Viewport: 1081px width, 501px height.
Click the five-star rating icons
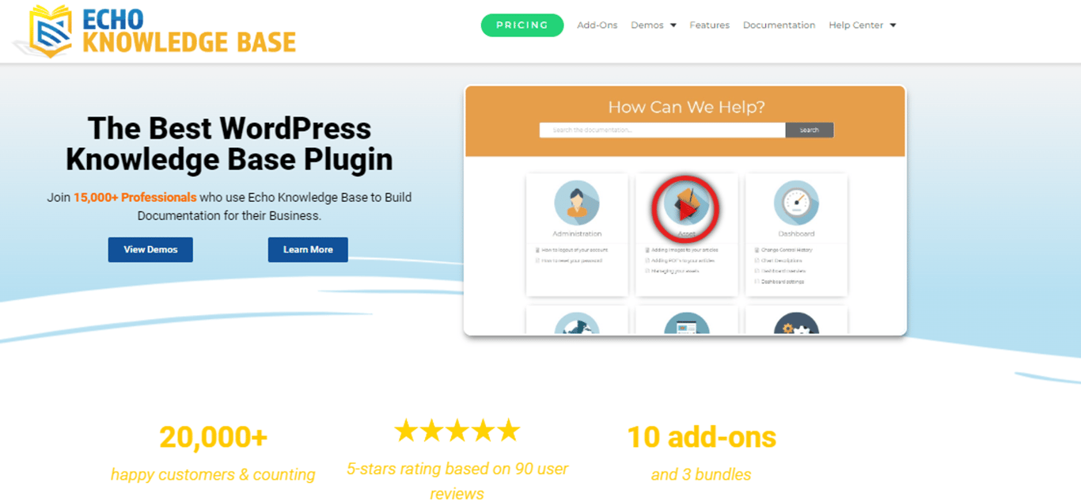tap(457, 431)
